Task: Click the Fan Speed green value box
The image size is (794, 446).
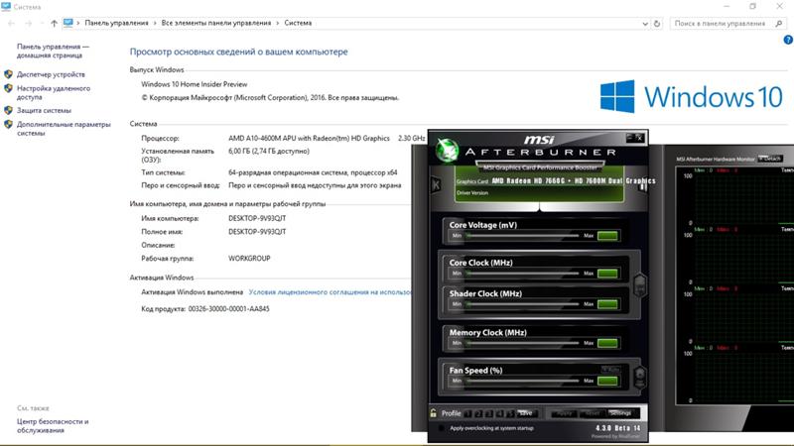Action: click(x=607, y=381)
